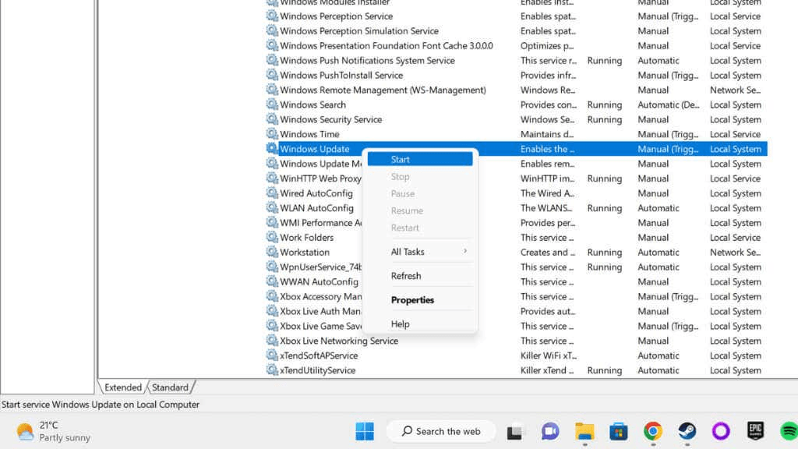Open Epic Games Launcher from the taskbar
The image size is (798, 449).
coord(755,430)
